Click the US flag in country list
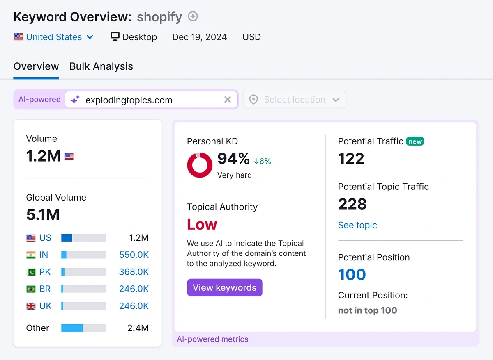Viewport: 493px width, 360px height. click(x=31, y=238)
